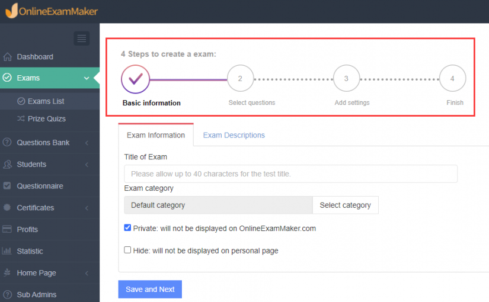Expand the Home Page submenu arrow

(x=87, y=273)
